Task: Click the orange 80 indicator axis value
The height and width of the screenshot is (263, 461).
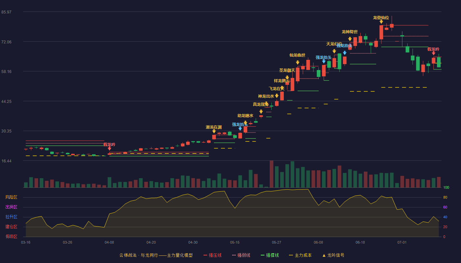Action: 445,198
